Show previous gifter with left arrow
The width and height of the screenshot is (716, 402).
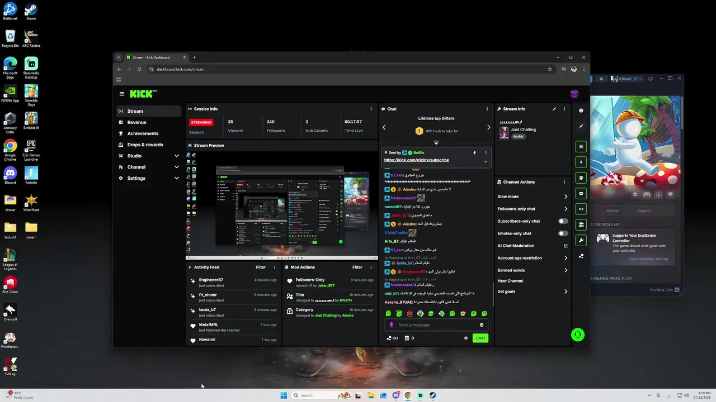coord(384,127)
